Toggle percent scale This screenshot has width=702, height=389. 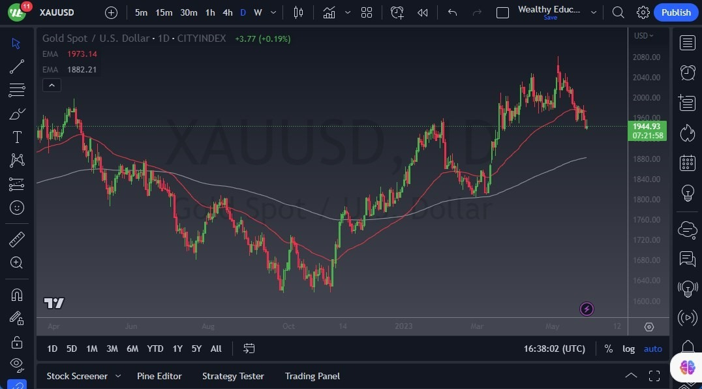coord(608,349)
